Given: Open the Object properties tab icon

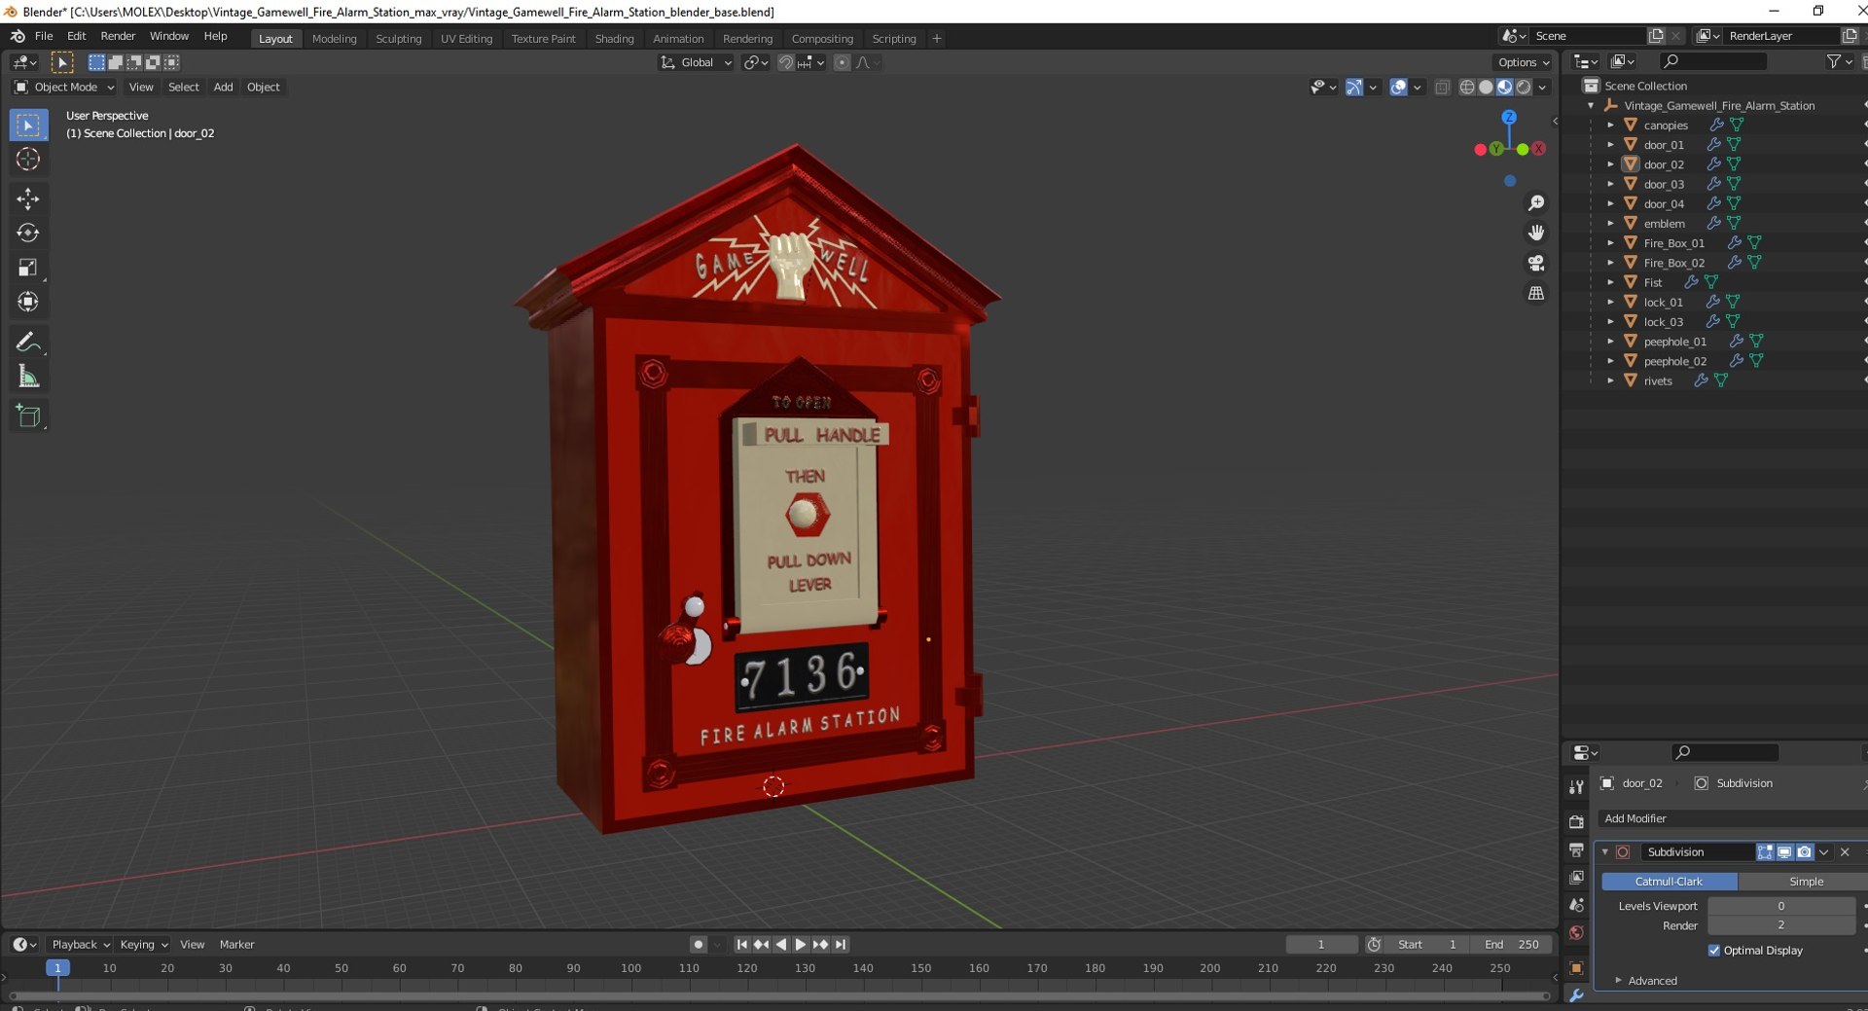Looking at the screenshot, I should coord(1576,968).
